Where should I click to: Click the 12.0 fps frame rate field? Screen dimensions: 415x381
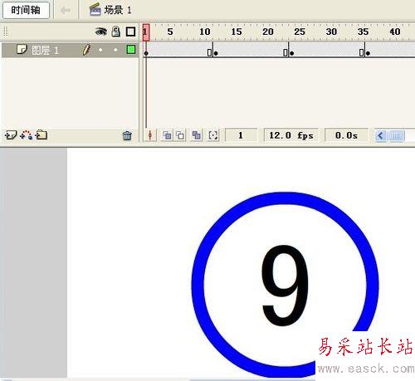[291, 135]
